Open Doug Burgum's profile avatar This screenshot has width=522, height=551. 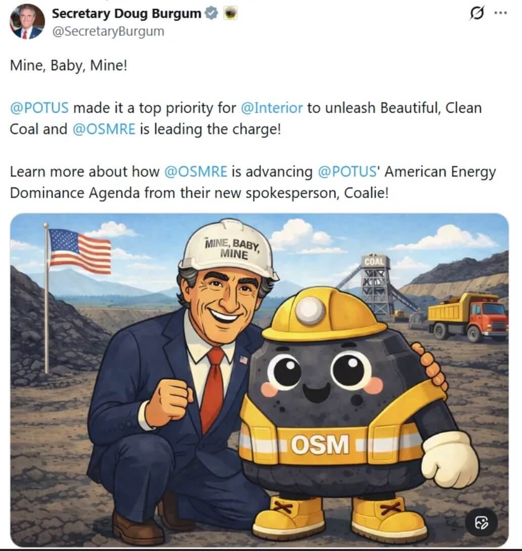pos(27,22)
